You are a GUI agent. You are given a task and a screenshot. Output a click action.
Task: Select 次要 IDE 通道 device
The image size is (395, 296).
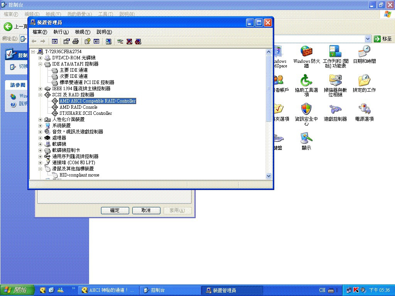74,76
